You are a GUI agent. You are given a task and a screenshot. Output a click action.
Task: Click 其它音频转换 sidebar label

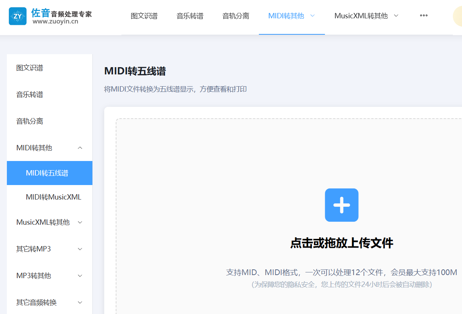tap(36, 302)
